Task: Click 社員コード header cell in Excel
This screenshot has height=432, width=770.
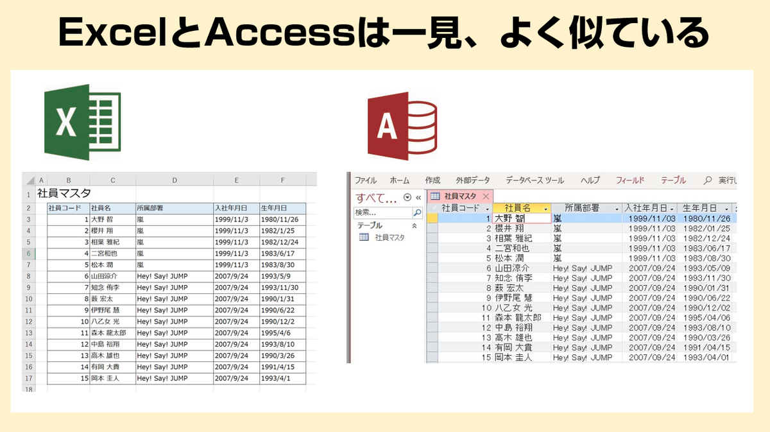Action: tap(68, 209)
